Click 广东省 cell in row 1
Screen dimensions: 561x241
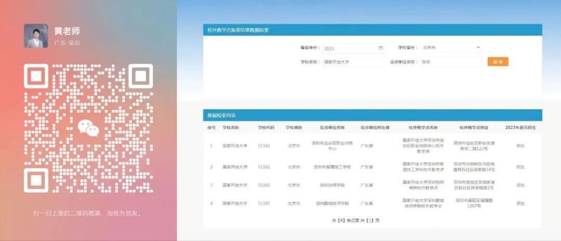tap(367, 146)
